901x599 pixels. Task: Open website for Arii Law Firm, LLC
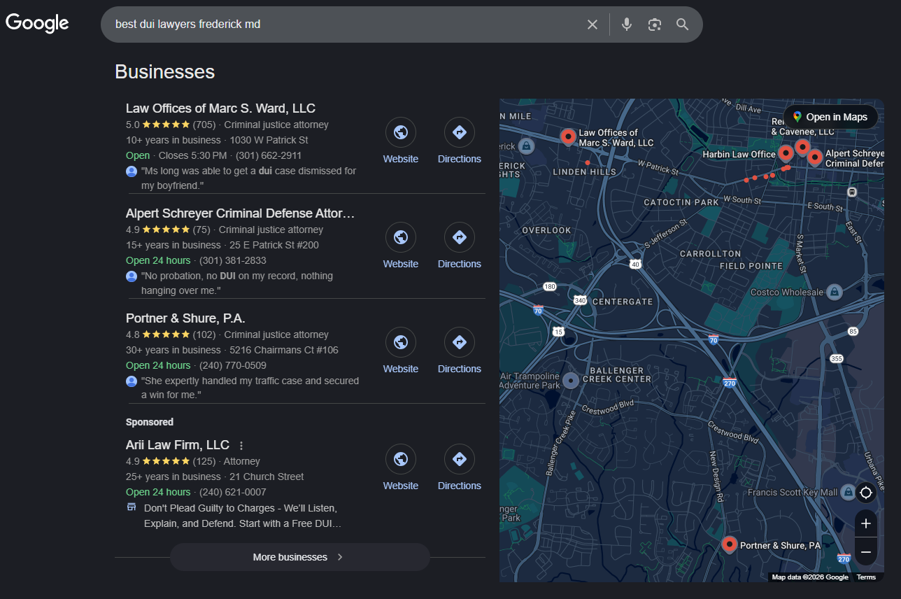(x=401, y=467)
